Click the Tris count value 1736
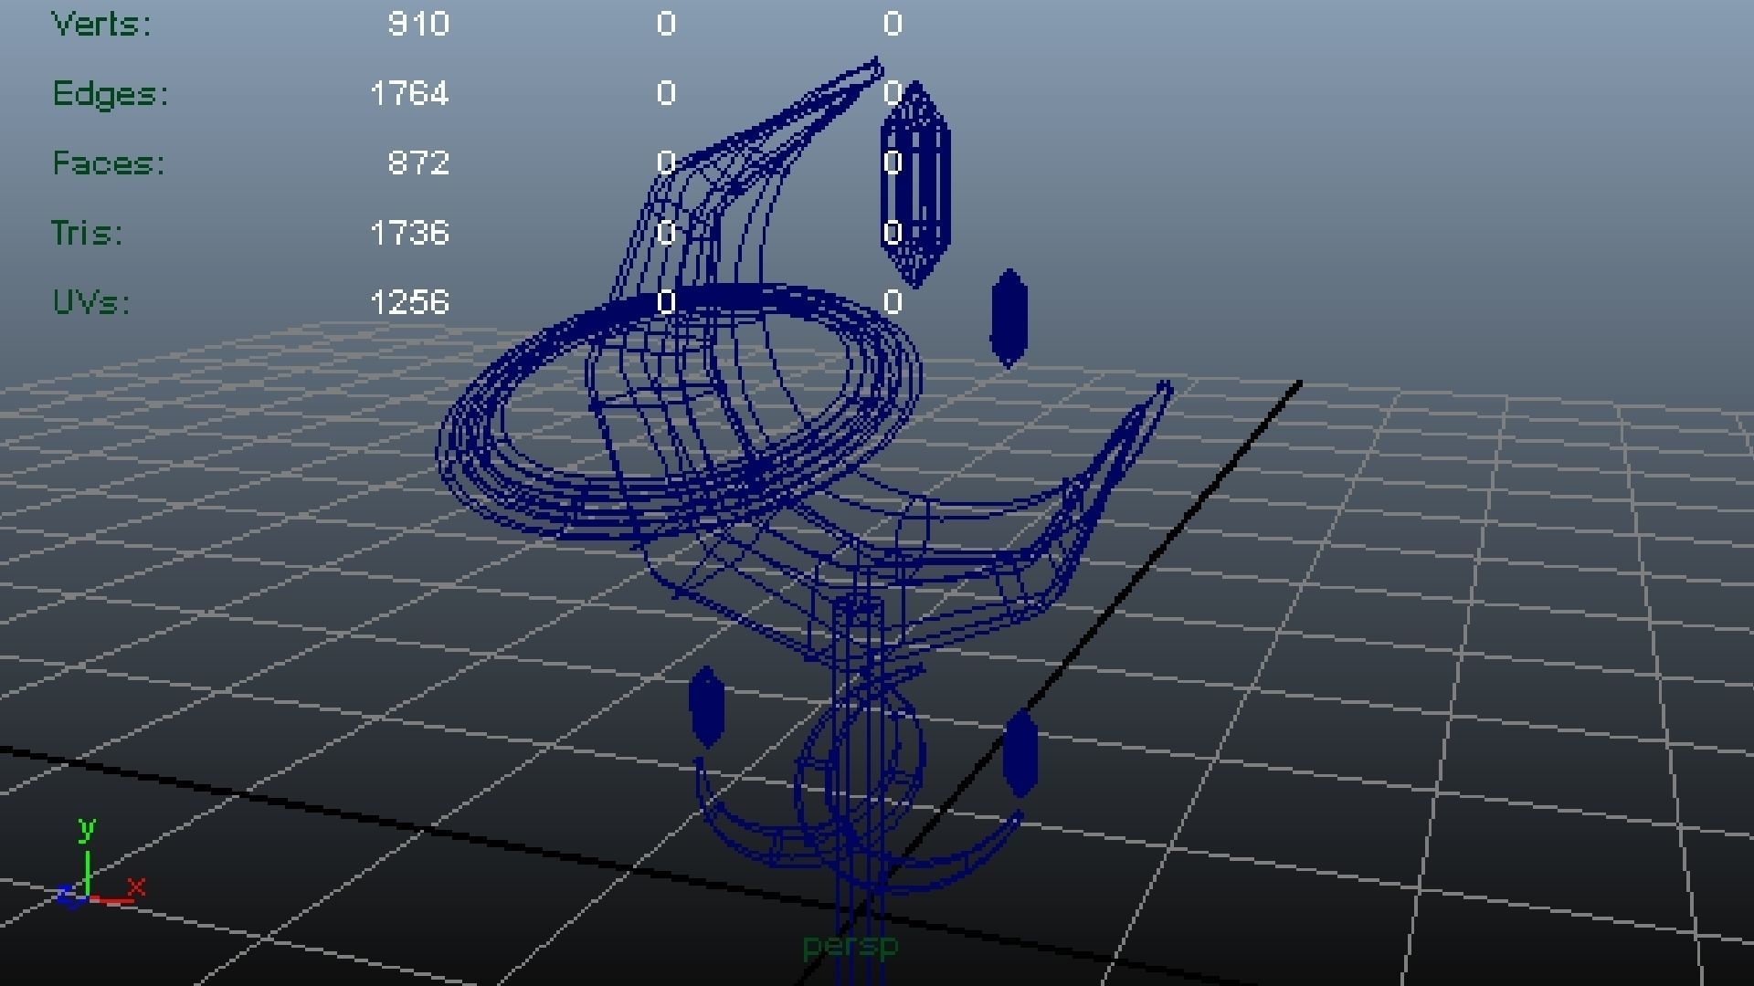Screen dimensions: 1754x986 pos(409,233)
